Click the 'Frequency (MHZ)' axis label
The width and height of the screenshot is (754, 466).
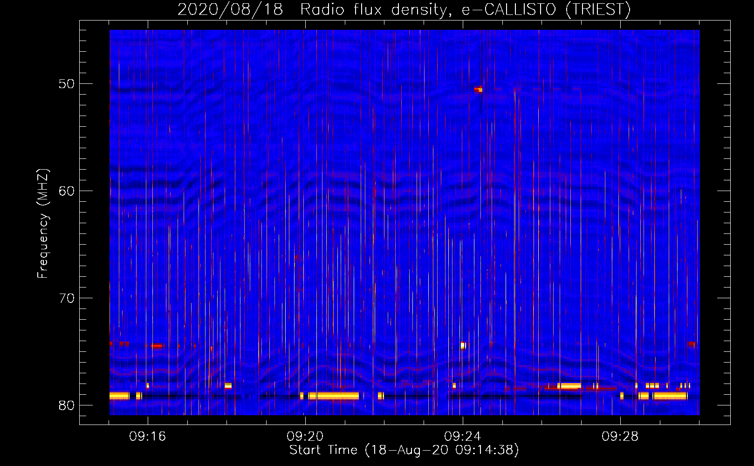(x=43, y=224)
